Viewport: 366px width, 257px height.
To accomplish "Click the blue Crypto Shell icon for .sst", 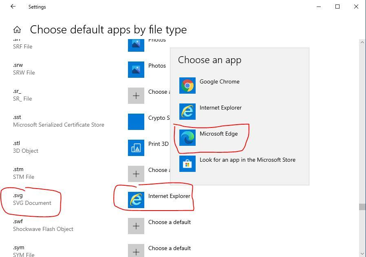I will (x=136, y=122).
